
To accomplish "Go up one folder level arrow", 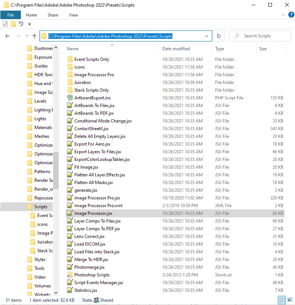I will 34,36.
